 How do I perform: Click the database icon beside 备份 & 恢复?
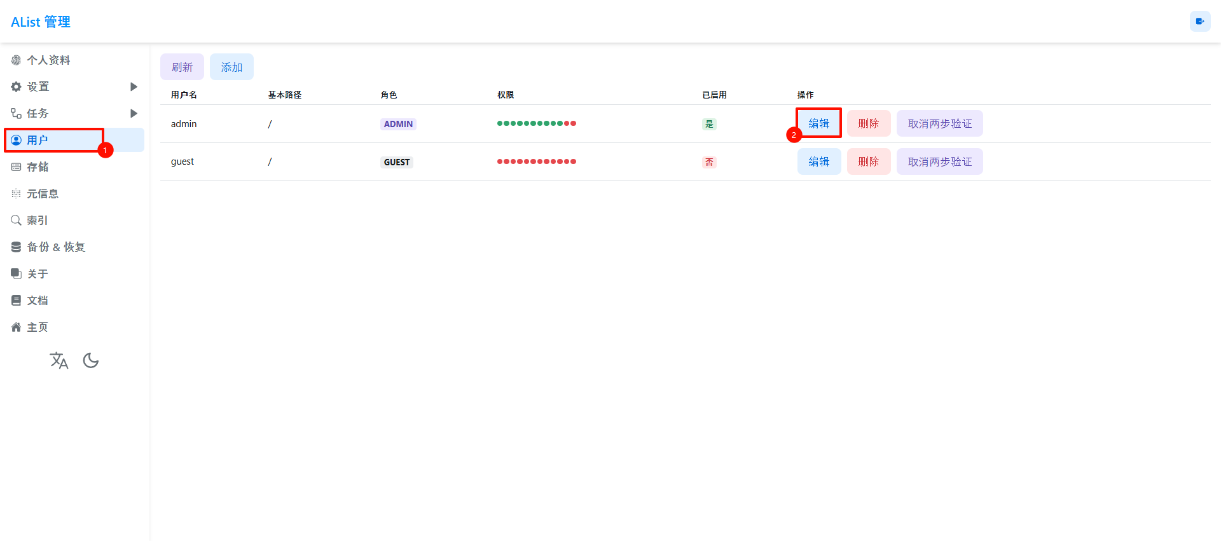tap(17, 247)
